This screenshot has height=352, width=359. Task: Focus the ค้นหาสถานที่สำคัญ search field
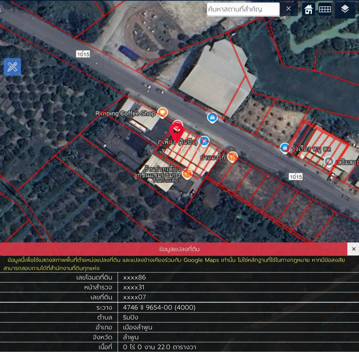click(x=243, y=9)
